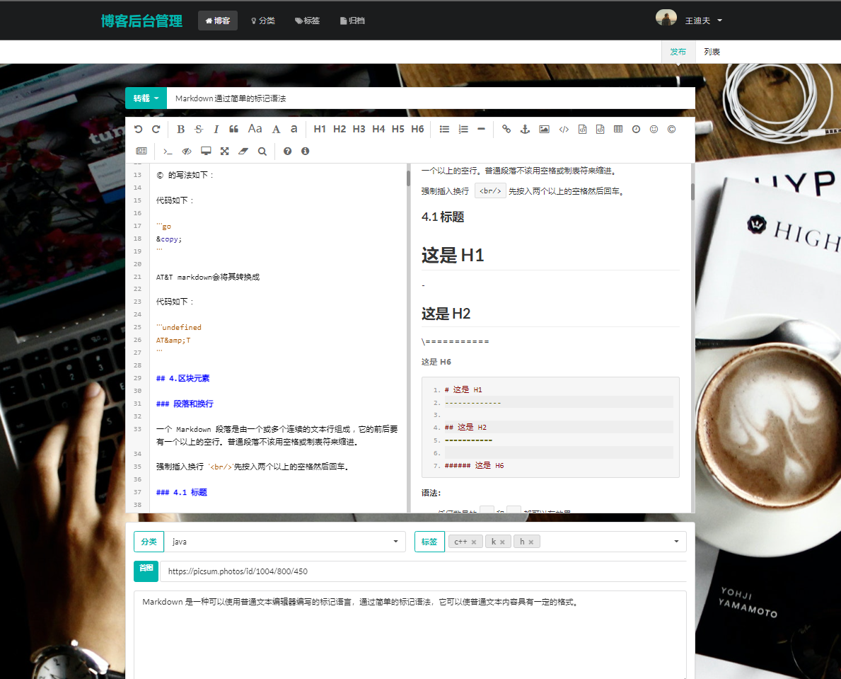Click the 发布 publish button
This screenshot has width=841, height=679.
click(678, 51)
